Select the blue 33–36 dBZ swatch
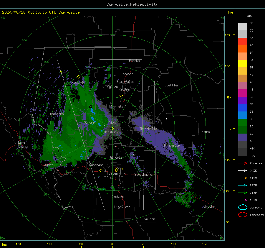Screen dimensions: 265x248 coord(243,108)
